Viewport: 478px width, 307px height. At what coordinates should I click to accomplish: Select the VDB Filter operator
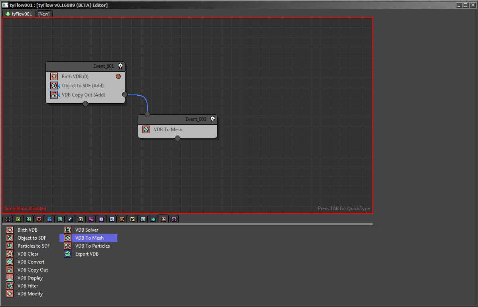[28, 286]
